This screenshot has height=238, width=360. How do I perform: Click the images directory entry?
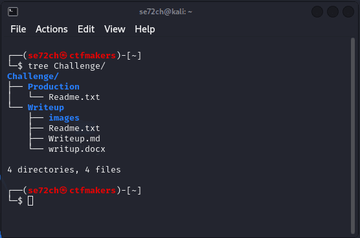pyautogui.click(x=64, y=118)
